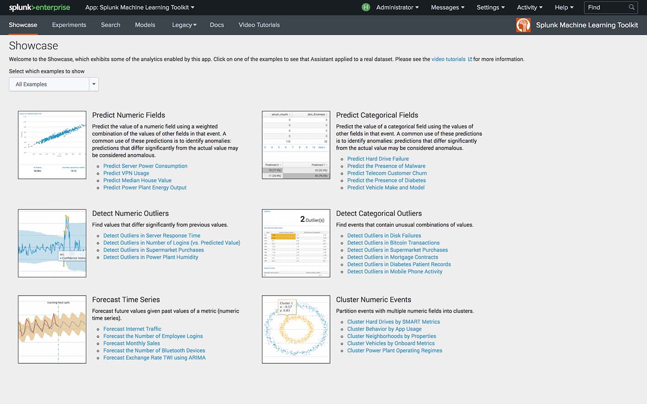Switch to the Experiments tab
647x404 pixels.
(x=69, y=25)
